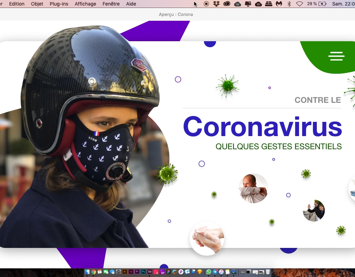
Task: Click the clock showing Sam. 22:0
Action: pos(343,4)
